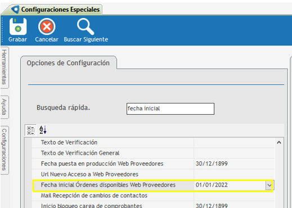Click the Buscar Siguiente magnifier icon
The height and width of the screenshot is (208, 292).
click(x=86, y=26)
